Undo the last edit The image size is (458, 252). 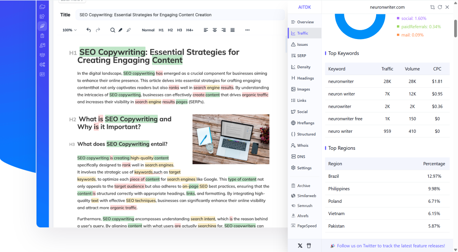[x=89, y=30]
